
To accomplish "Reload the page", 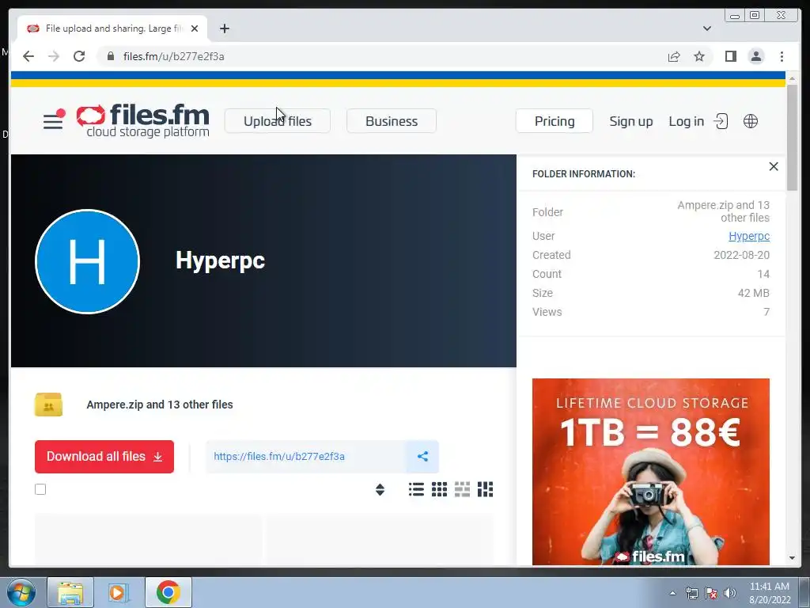I will point(79,56).
